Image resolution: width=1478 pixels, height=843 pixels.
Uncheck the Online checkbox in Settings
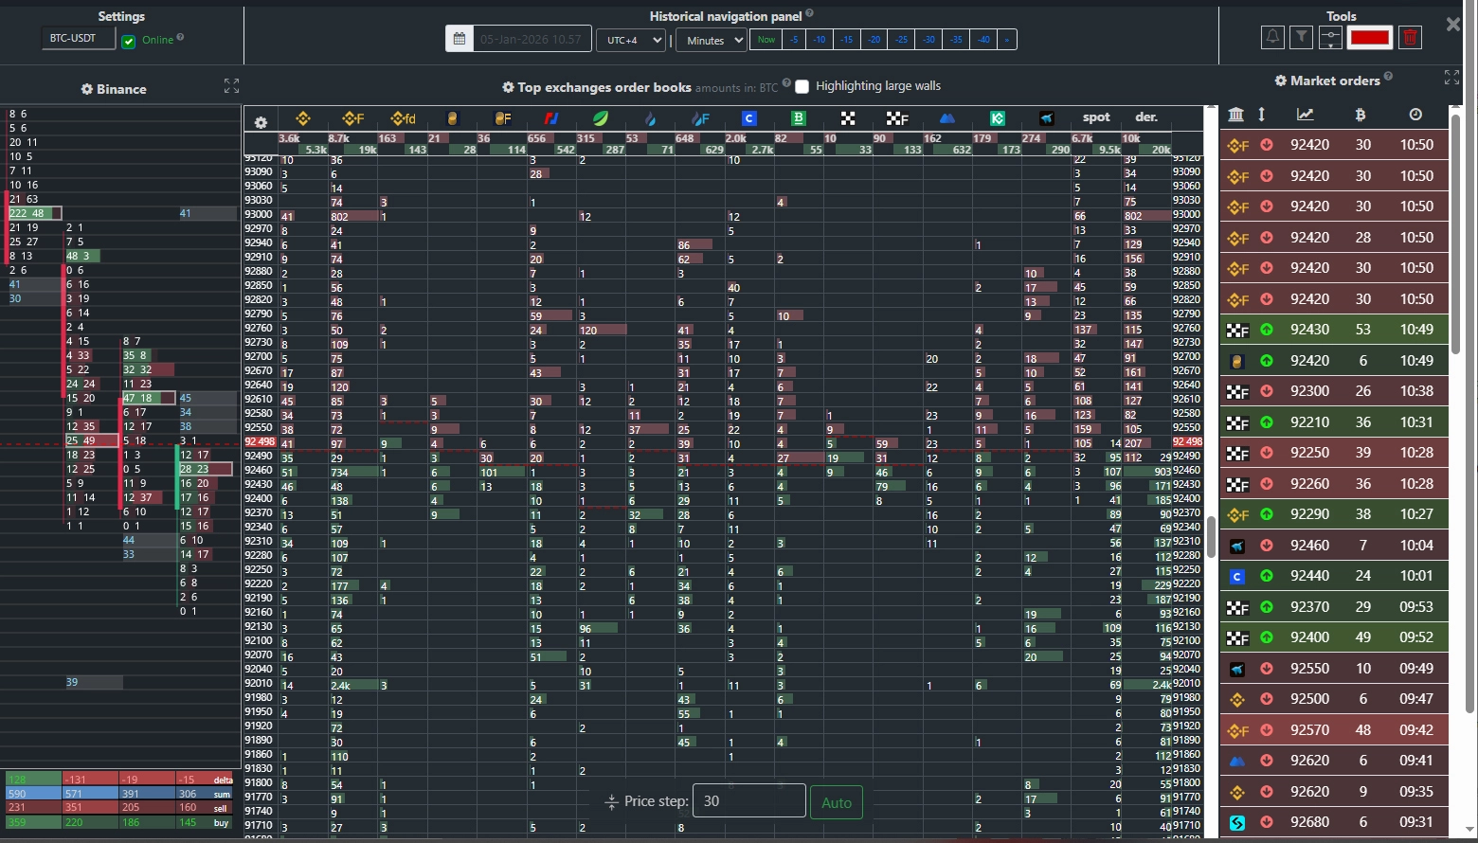129,40
